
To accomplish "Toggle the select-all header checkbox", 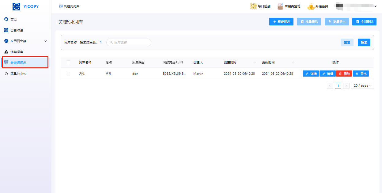I will 68,62.
